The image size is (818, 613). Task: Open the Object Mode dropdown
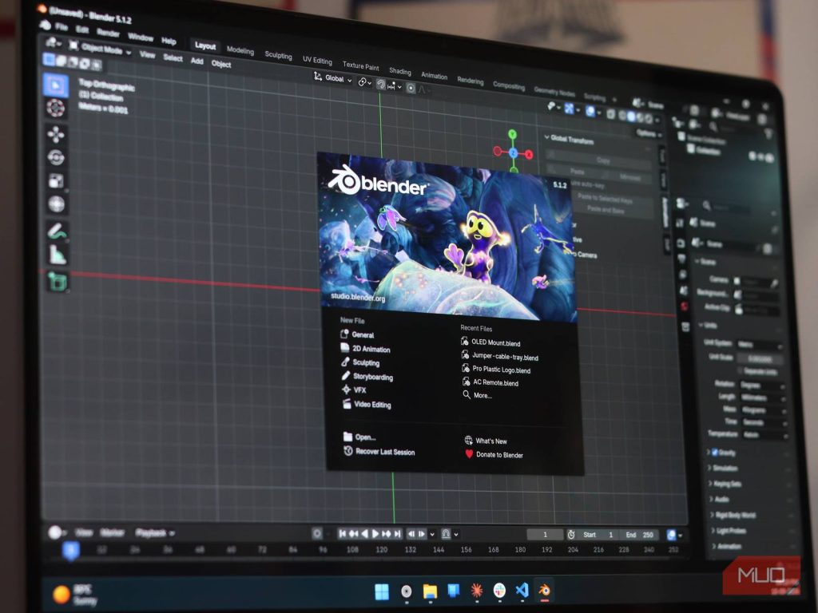(x=101, y=49)
